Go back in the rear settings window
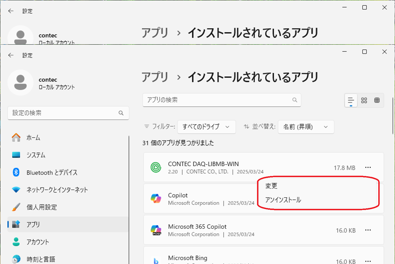 [x=11, y=11]
